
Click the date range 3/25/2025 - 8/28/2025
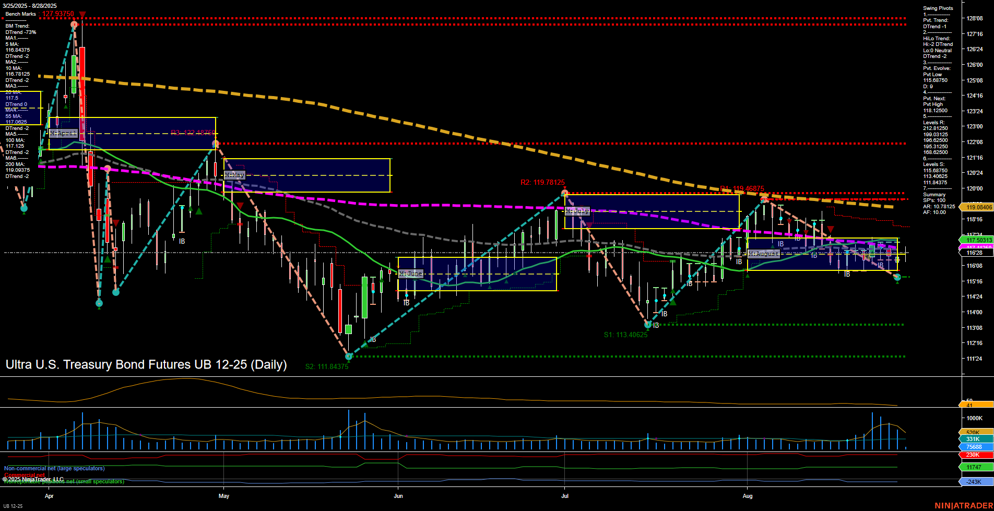30,6
